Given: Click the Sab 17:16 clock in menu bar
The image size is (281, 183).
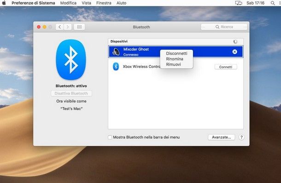Looking at the screenshot, I should [255, 3].
